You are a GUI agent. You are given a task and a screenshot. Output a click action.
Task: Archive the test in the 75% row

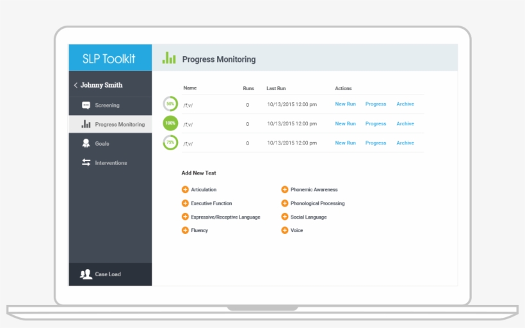coord(405,143)
